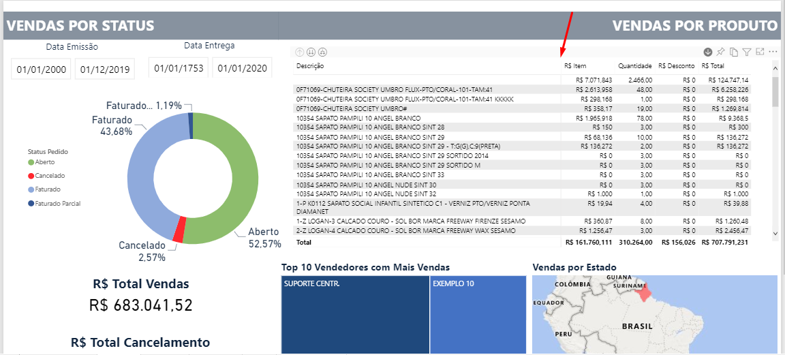785x355 pixels.
Task: Click the drill up arrow icon
Action: tap(300, 52)
